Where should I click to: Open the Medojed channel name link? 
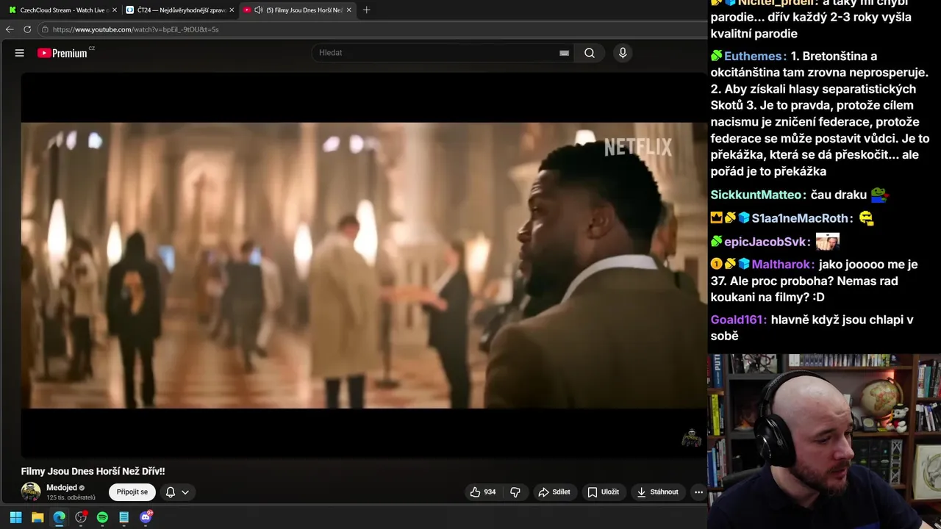pos(62,488)
